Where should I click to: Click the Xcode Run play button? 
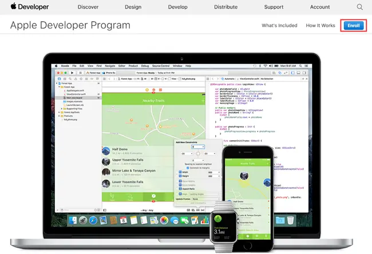tap(72, 73)
